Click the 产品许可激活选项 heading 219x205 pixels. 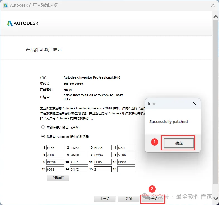(x=44, y=50)
